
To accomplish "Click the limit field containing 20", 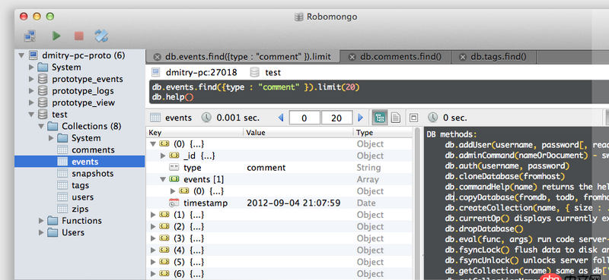I will click(x=336, y=118).
